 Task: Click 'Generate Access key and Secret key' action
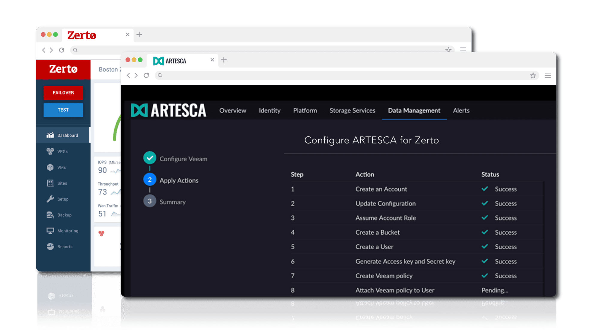tap(405, 261)
